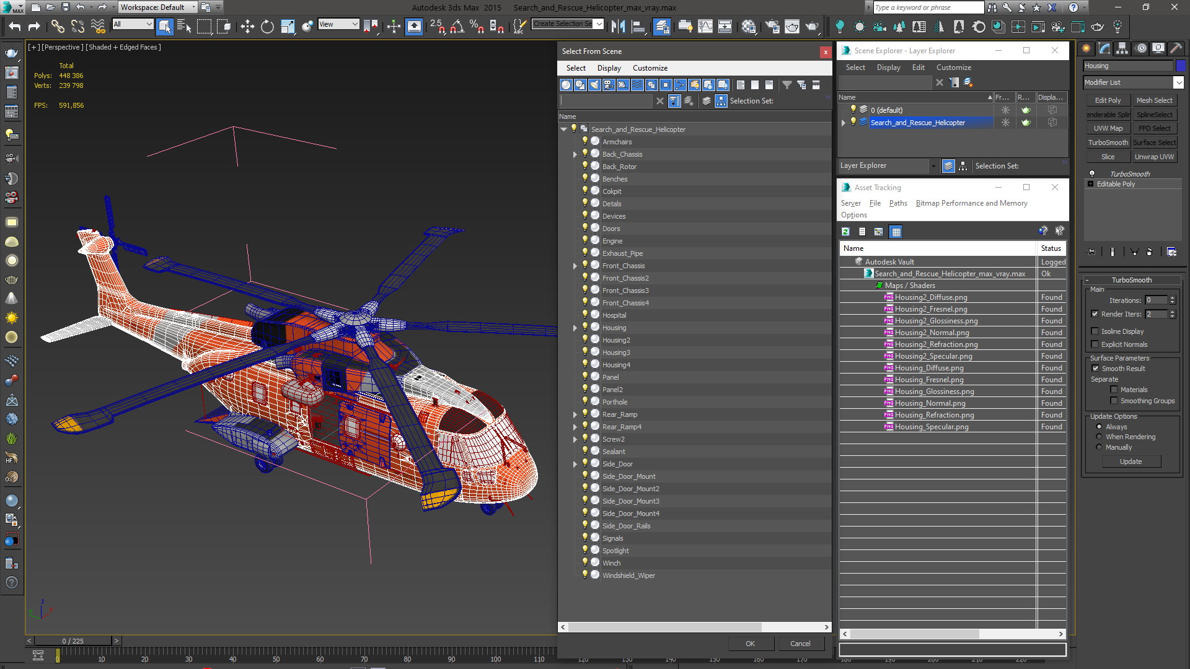Check Separate by Smoothing Groups checkbox

tap(1114, 401)
